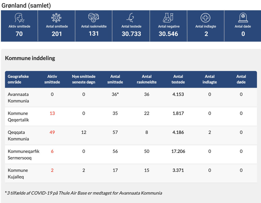
Task: Click the medical cross icon above Antal indlagte
Action: (x=206, y=18)
